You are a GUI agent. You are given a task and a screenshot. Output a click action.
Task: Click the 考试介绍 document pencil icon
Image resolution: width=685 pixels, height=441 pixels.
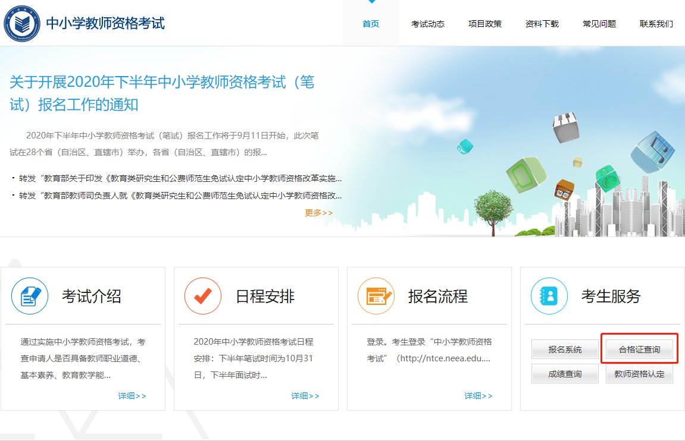click(30, 296)
